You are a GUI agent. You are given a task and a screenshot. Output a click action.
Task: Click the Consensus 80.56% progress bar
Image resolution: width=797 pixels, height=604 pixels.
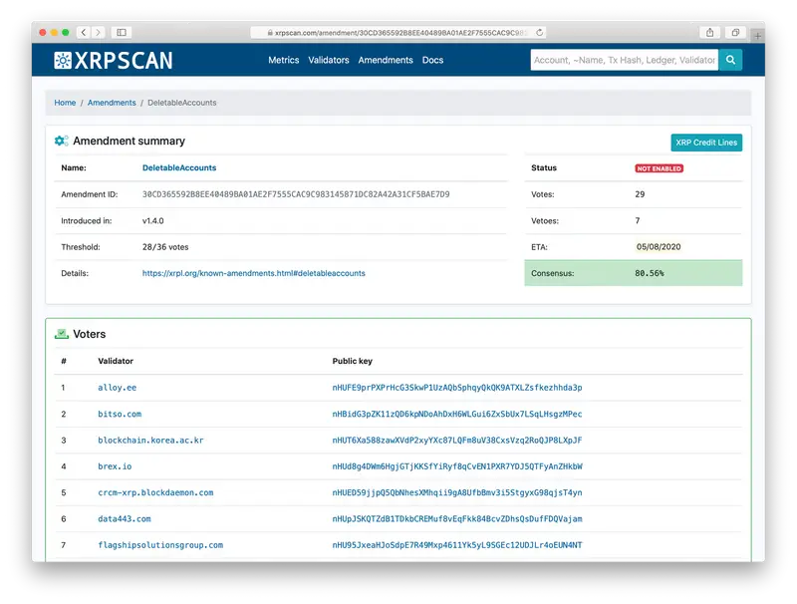coord(633,272)
